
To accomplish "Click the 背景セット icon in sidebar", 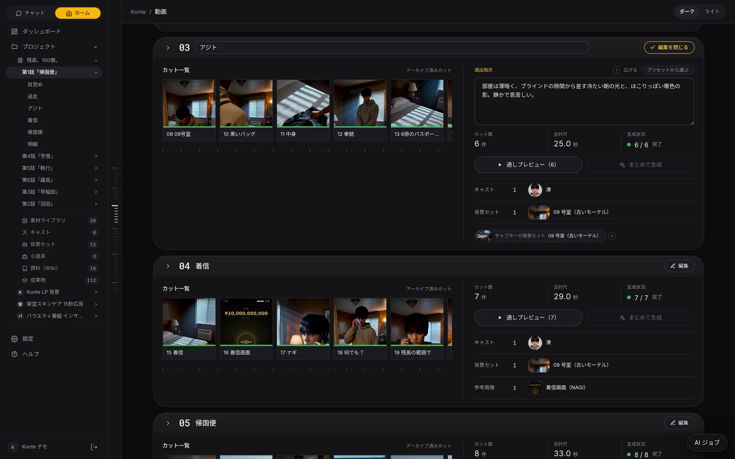I will click(25, 245).
